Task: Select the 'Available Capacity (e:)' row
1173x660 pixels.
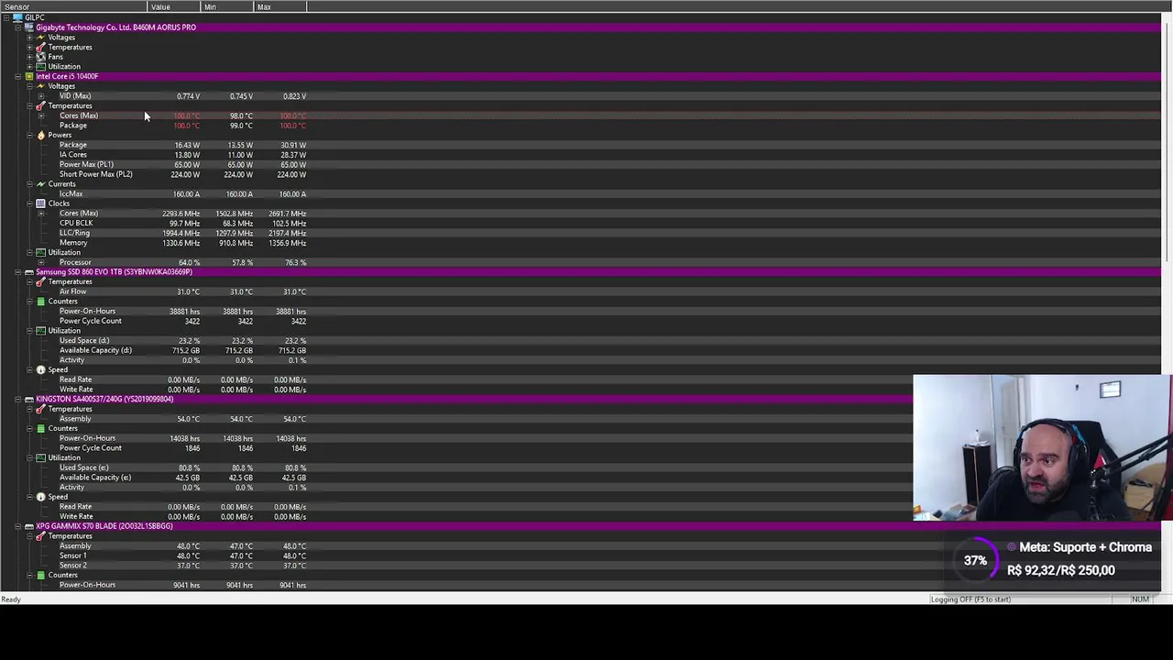Action: click(95, 478)
